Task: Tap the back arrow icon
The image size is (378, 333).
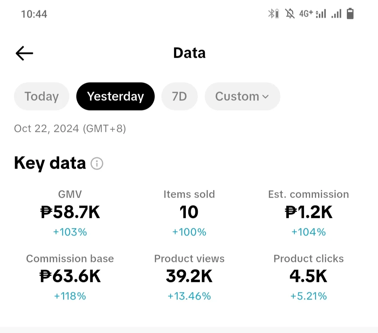Action: 24,53
